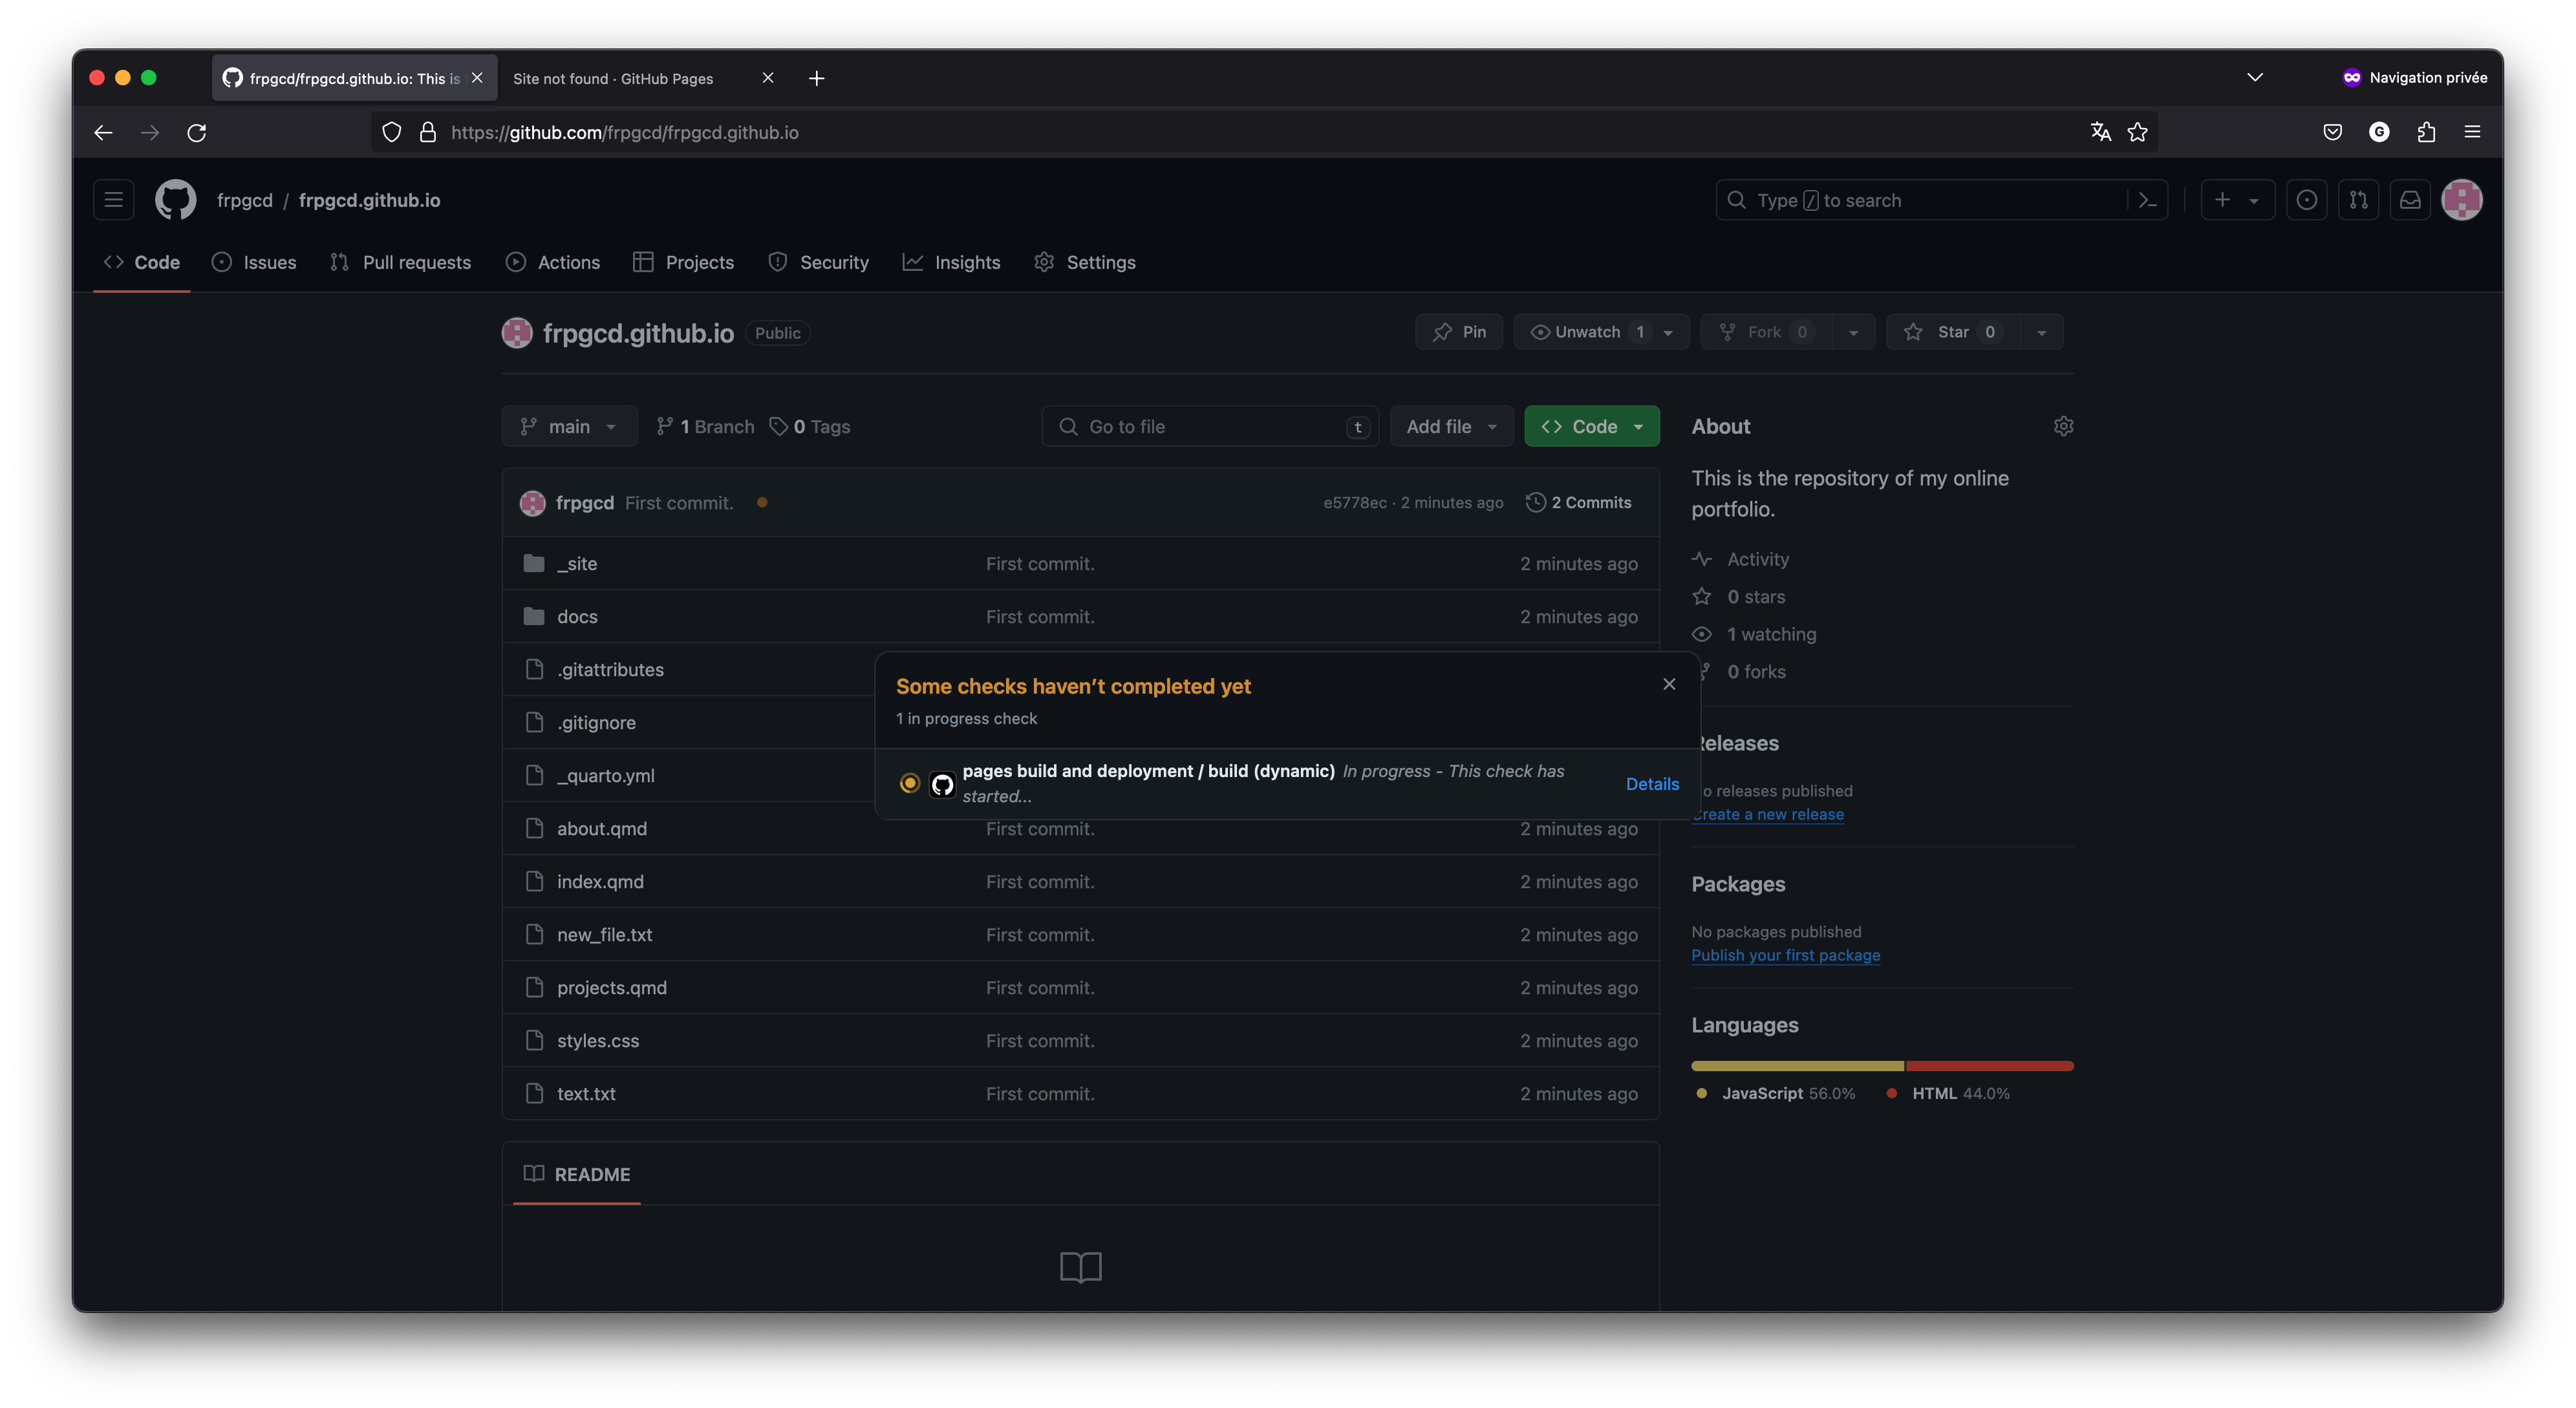
Task: Click the tracking protection shield icon
Action: point(392,132)
